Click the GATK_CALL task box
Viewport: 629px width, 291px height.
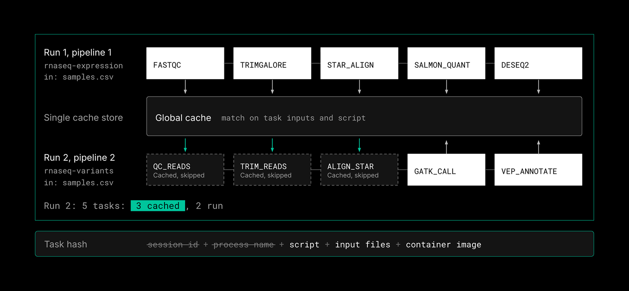(x=446, y=170)
